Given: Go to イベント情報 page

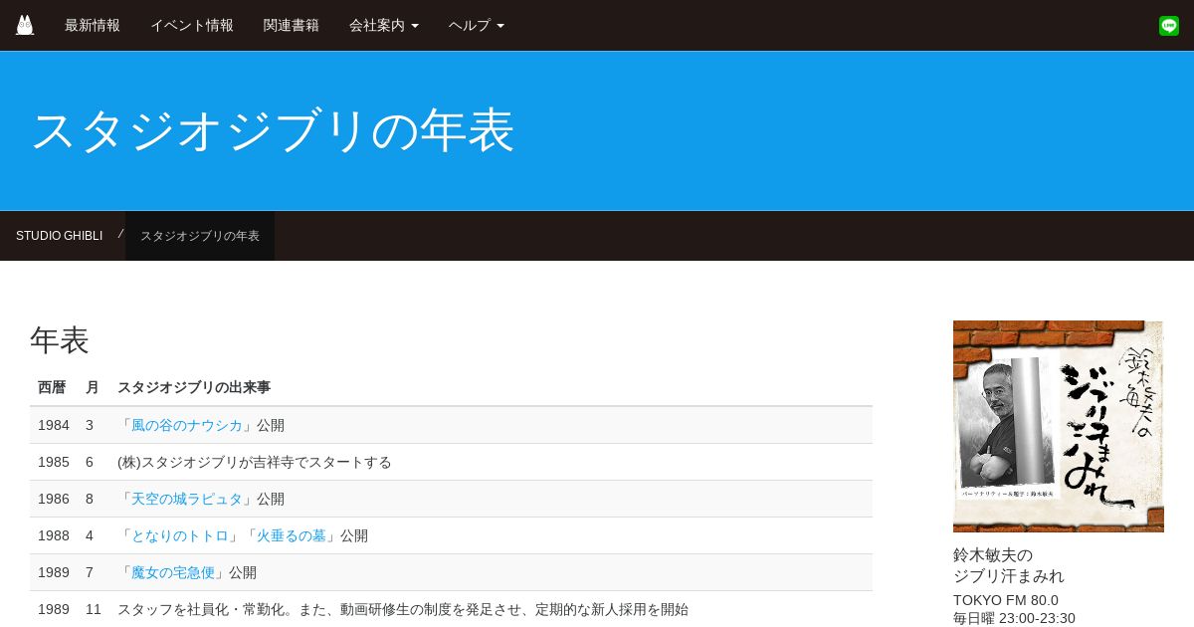Looking at the screenshot, I should point(192,25).
